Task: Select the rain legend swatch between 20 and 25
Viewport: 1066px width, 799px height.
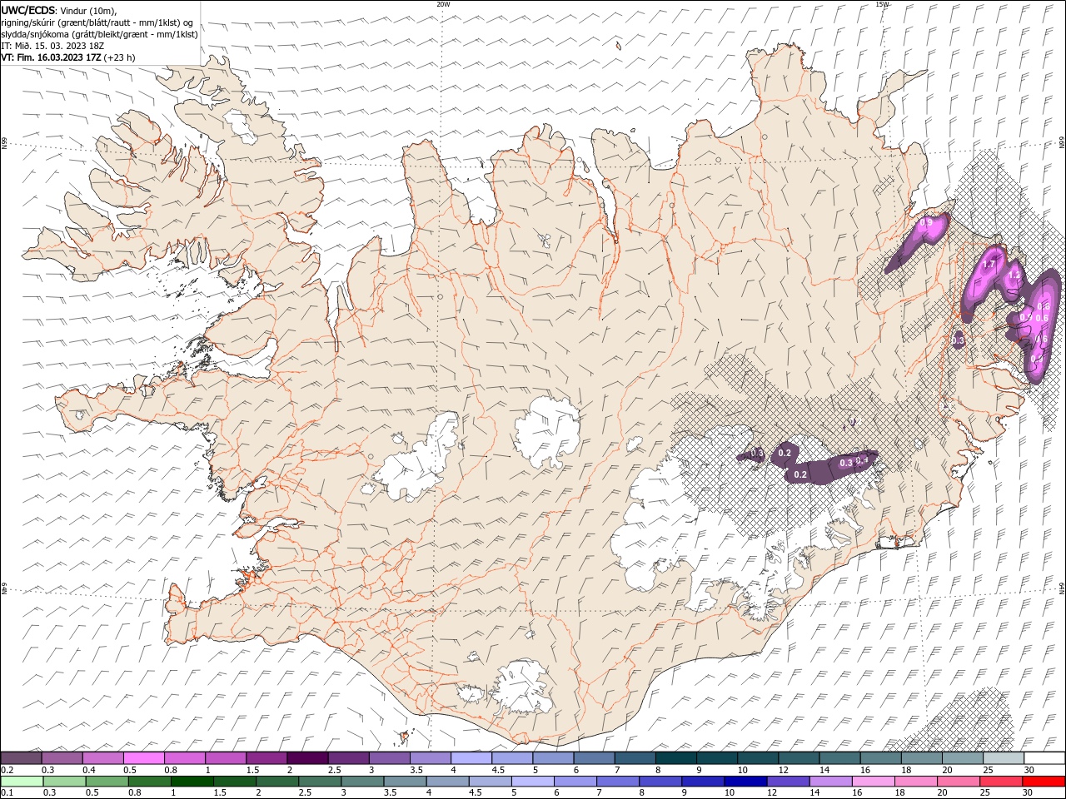Action: [x=959, y=782]
